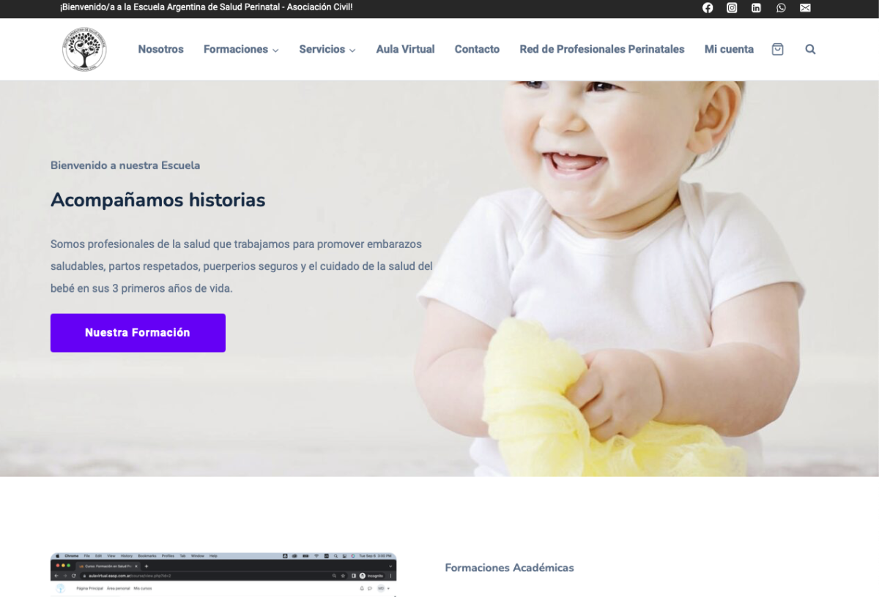Click the email envelope icon
The width and height of the screenshot is (879, 597).
click(x=805, y=8)
